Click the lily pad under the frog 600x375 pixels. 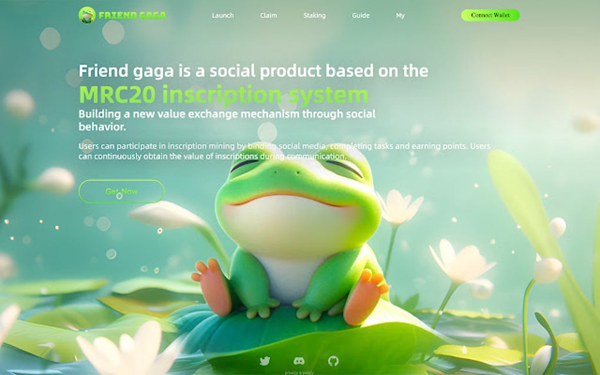[x=306, y=336]
